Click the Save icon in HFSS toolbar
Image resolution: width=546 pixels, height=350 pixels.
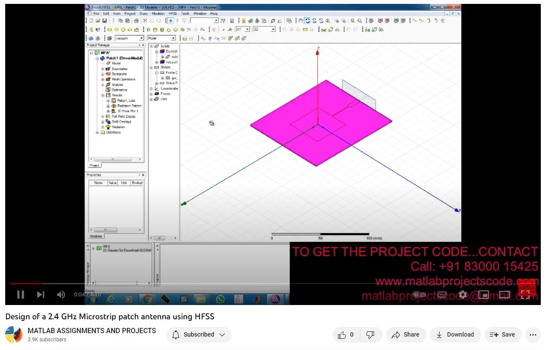coord(105,21)
